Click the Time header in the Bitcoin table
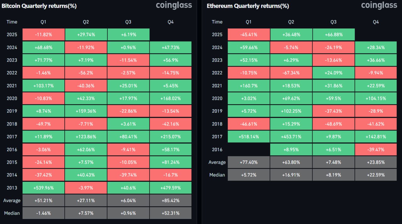The height and width of the screenshot is (224, 402). coord(12,22)
